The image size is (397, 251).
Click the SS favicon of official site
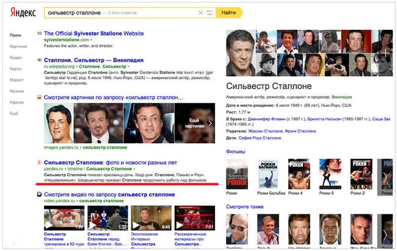(x=39, y=33)
